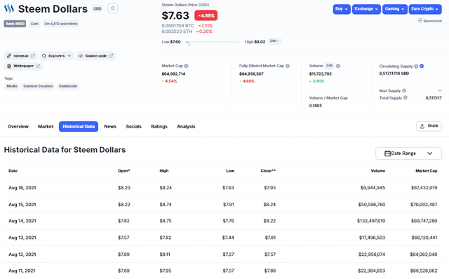Click the Date column header

click(x=13, y=171)
